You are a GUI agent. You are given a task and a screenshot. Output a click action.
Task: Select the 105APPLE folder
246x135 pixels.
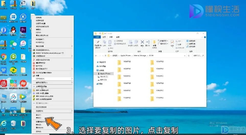[157, 77]
